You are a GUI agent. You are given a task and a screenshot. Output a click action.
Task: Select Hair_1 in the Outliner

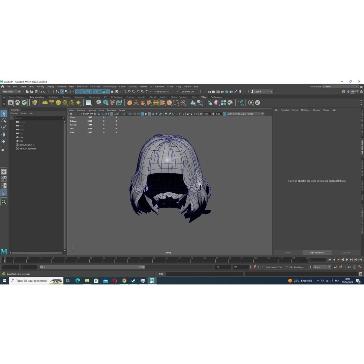click(x=22, y=141)
